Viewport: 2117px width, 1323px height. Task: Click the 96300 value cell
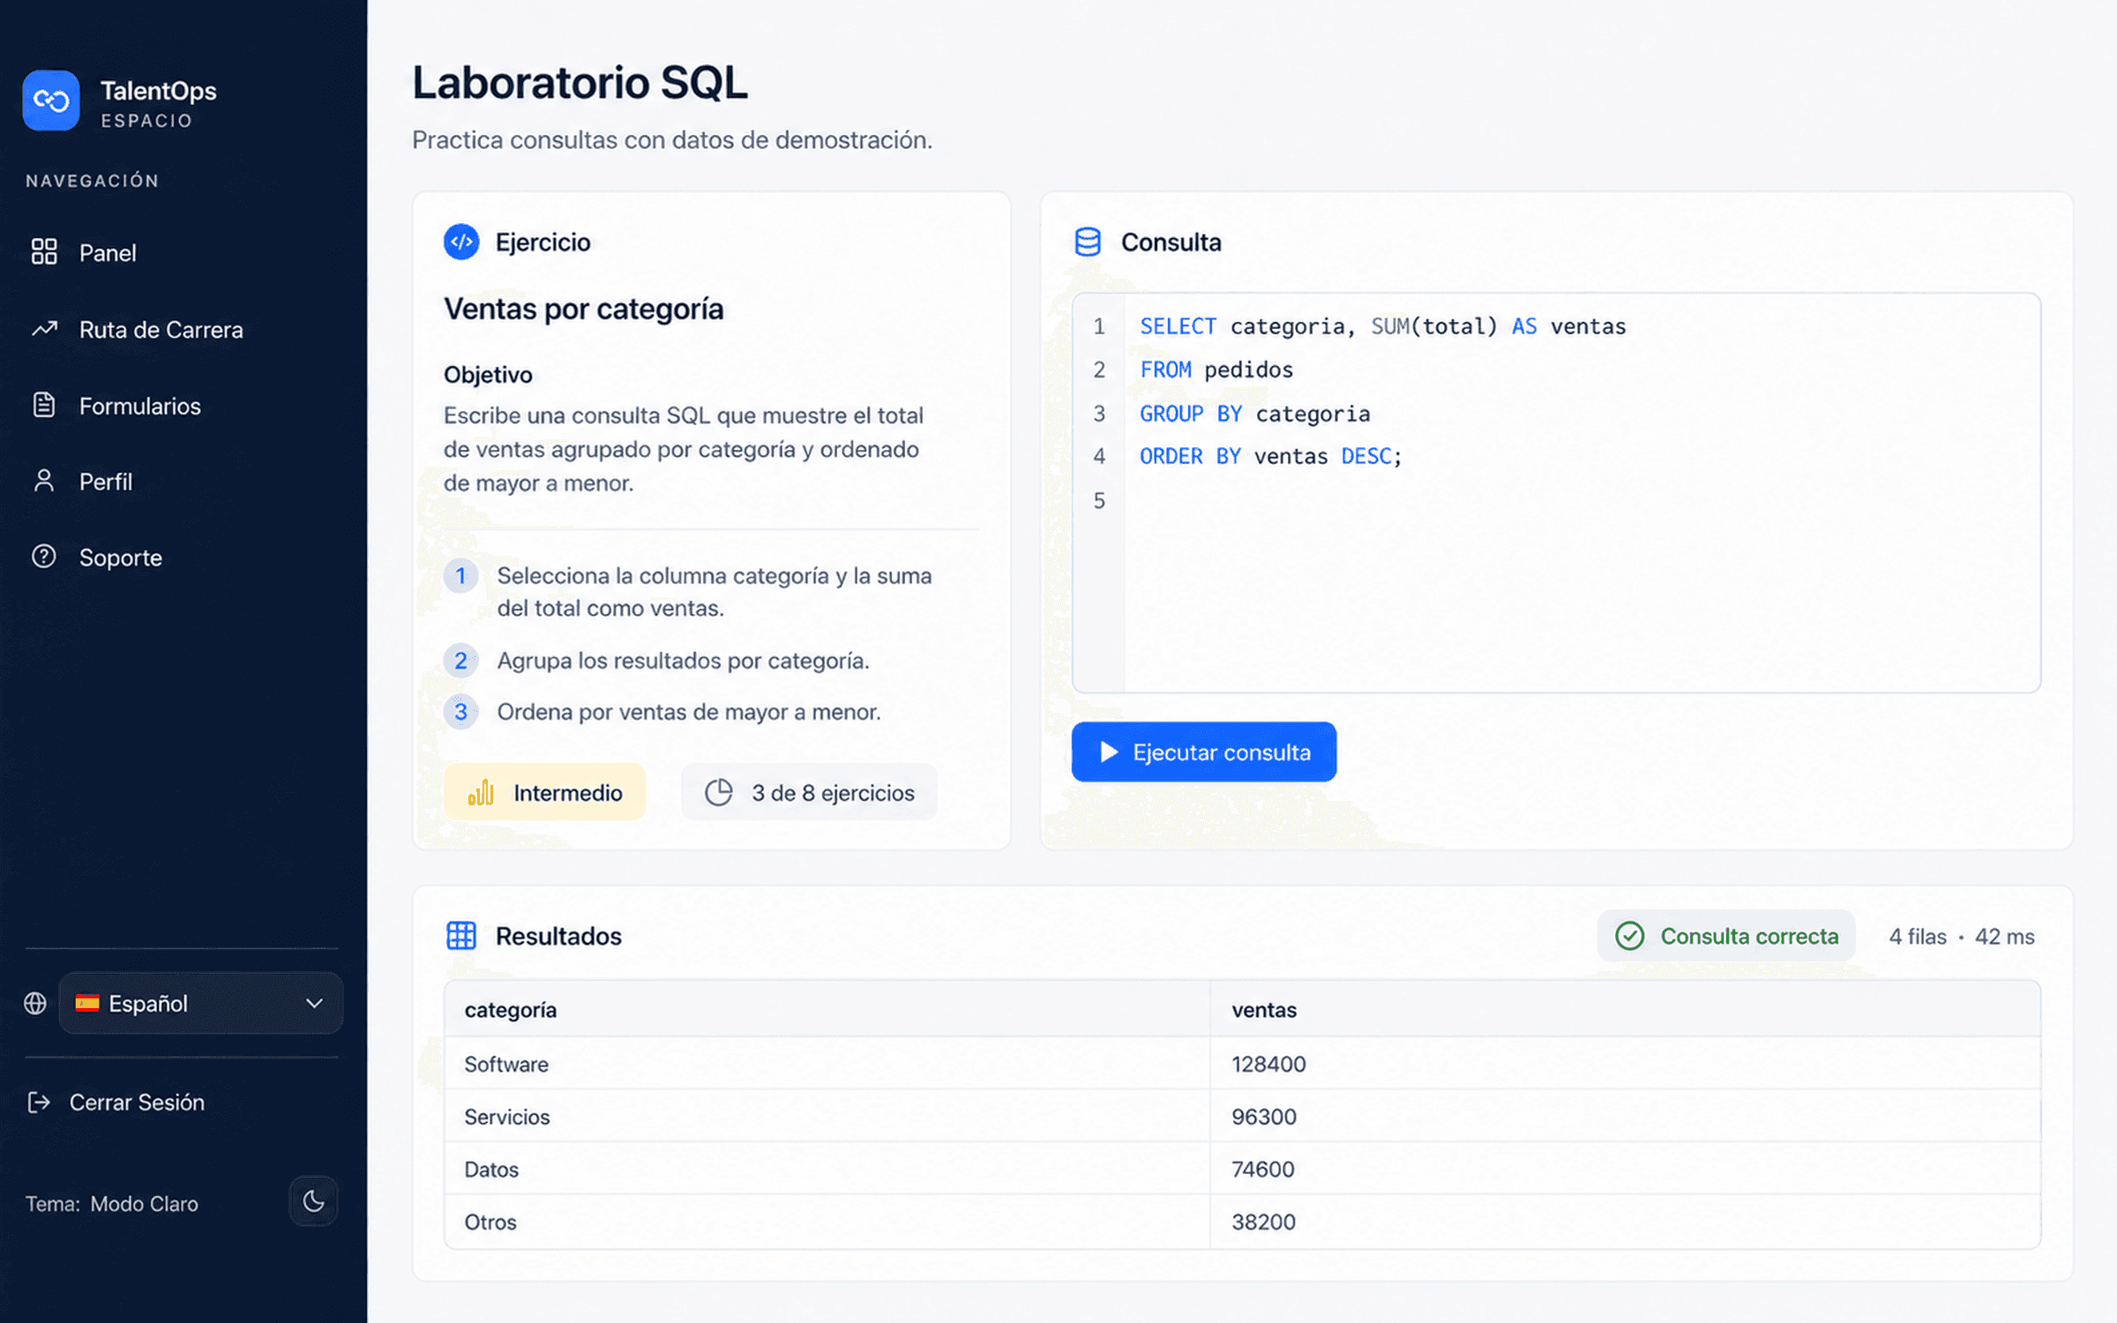point(1625,1117)
